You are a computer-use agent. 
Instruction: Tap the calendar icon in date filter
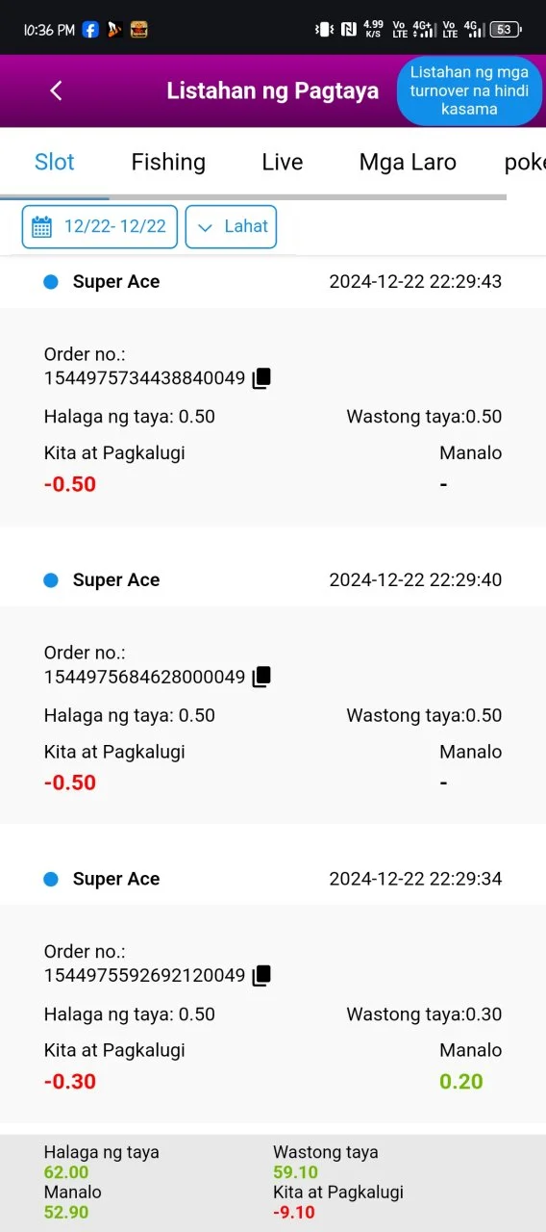(x=42, y=227)
